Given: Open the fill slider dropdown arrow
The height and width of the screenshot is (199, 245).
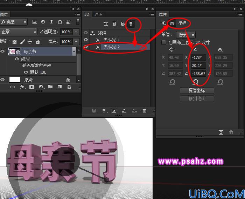Looking at the screenshot, I should tap(76, 42).
